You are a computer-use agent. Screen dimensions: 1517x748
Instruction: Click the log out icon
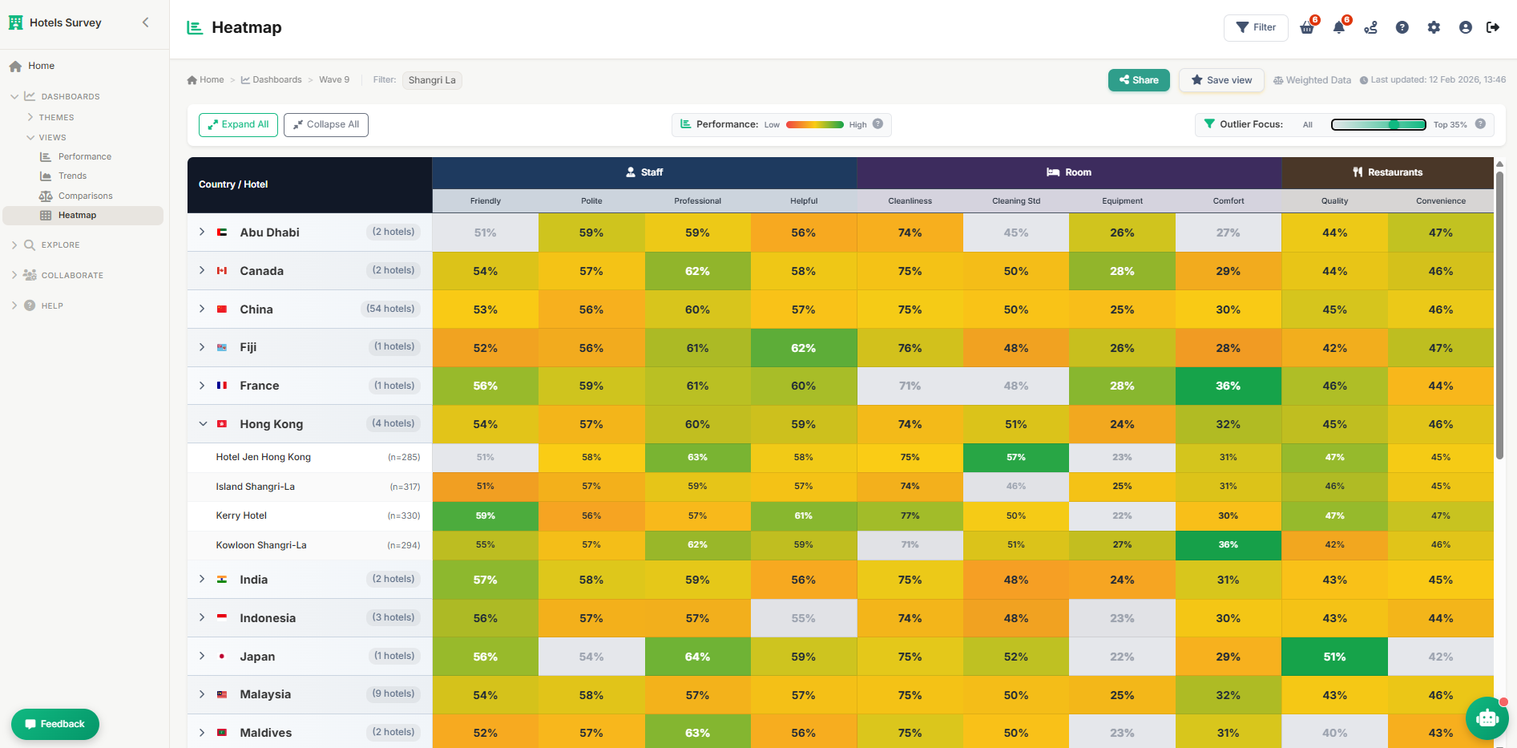click(1494, 26)
